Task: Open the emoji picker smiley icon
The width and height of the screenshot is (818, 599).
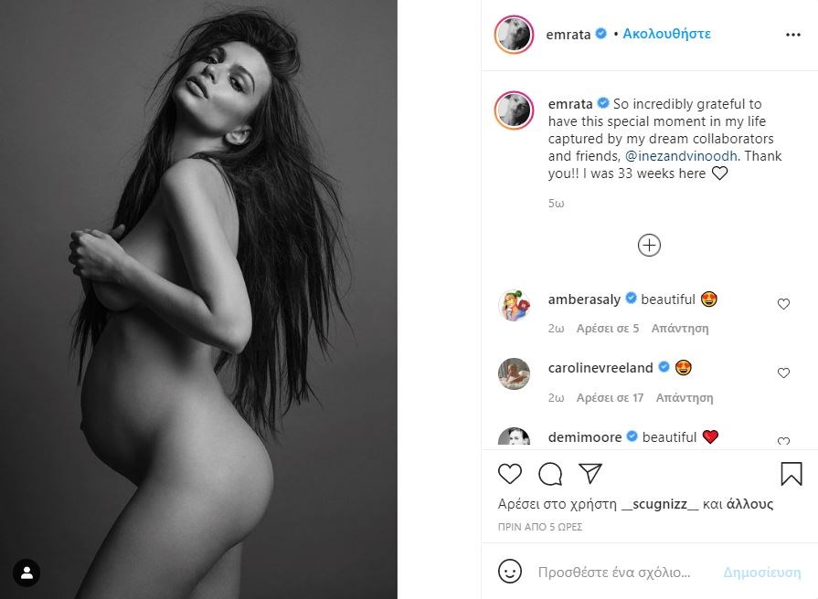Action: click(x=510, y=572)
